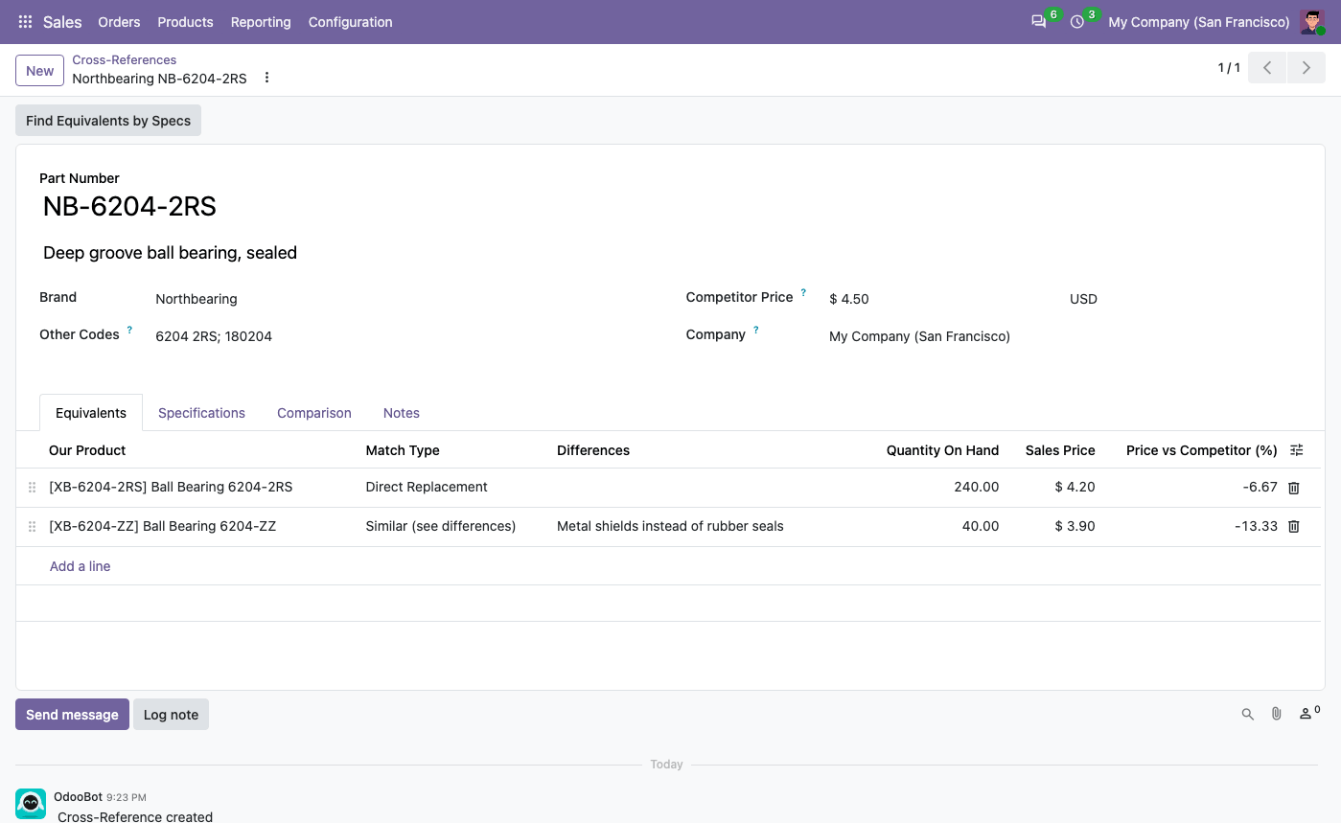
Task: Delete the XB-6204-ZZ equivalent line
Action: 1293,527
